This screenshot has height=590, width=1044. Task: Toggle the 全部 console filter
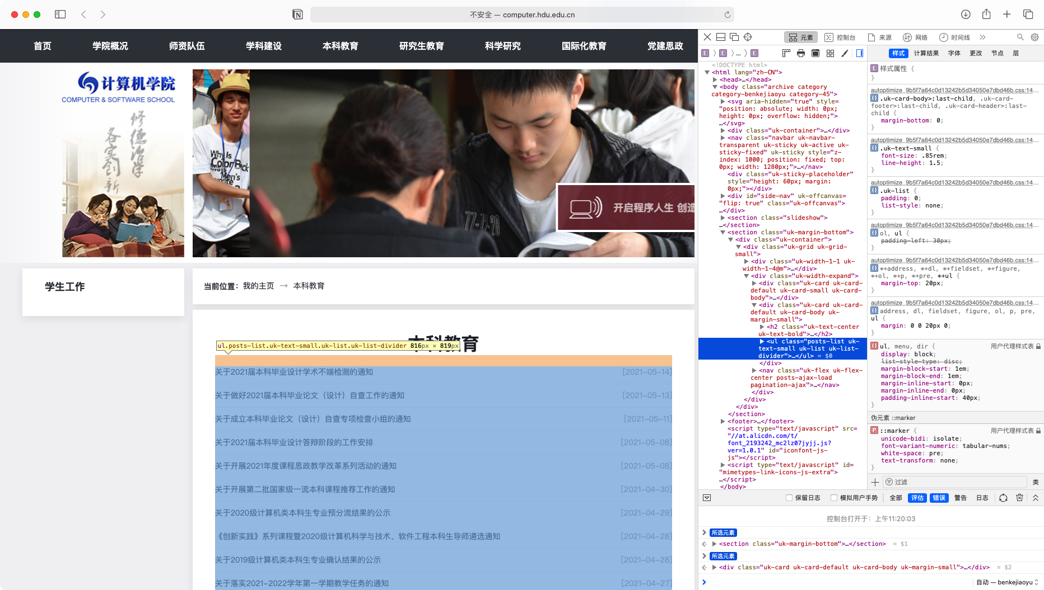click(x=896, y=498)
